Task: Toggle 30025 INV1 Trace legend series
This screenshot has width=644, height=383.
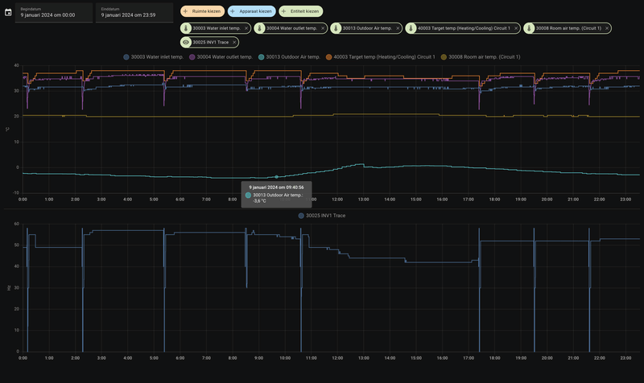Action: 321,216
